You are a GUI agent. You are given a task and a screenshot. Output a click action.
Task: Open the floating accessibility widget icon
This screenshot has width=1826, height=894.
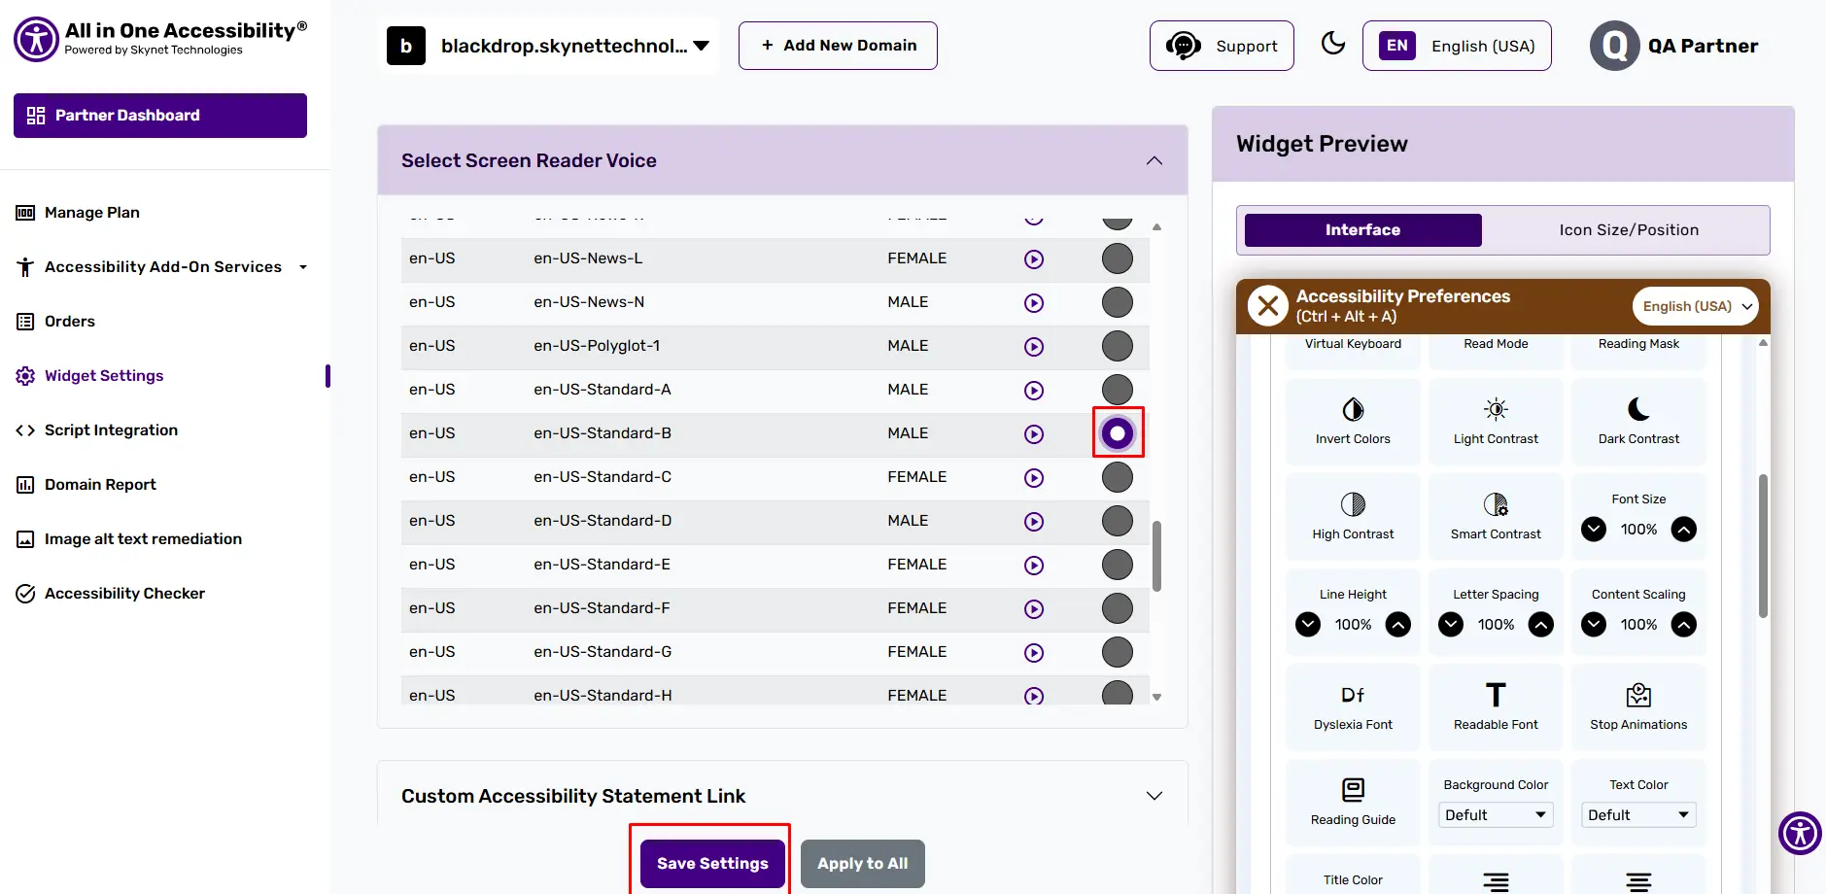(1800, 833)
